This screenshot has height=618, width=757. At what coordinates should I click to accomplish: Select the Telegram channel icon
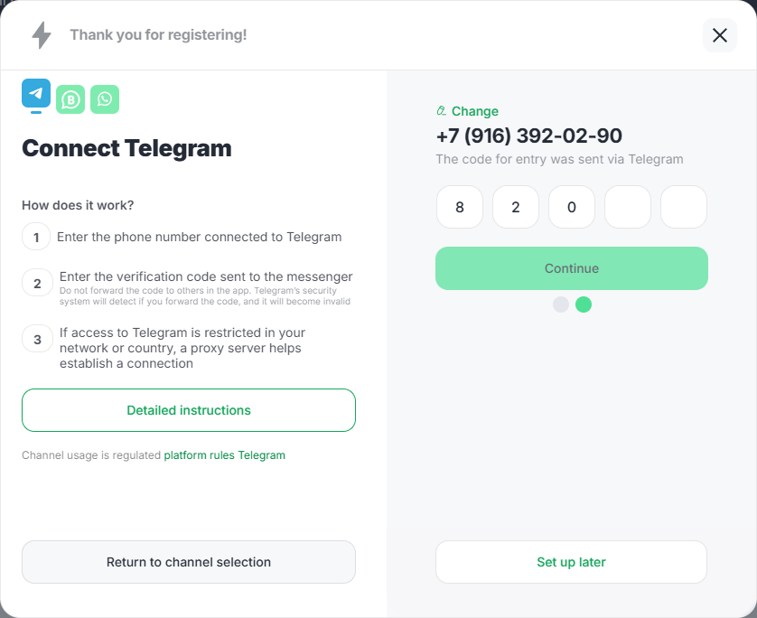coord(36,94)
